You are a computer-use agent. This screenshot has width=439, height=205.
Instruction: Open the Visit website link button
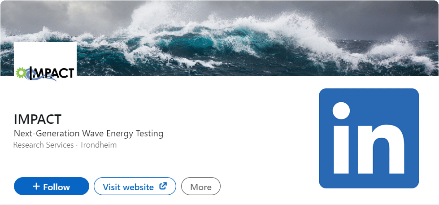pyautogui.click(x=135, y=186)
